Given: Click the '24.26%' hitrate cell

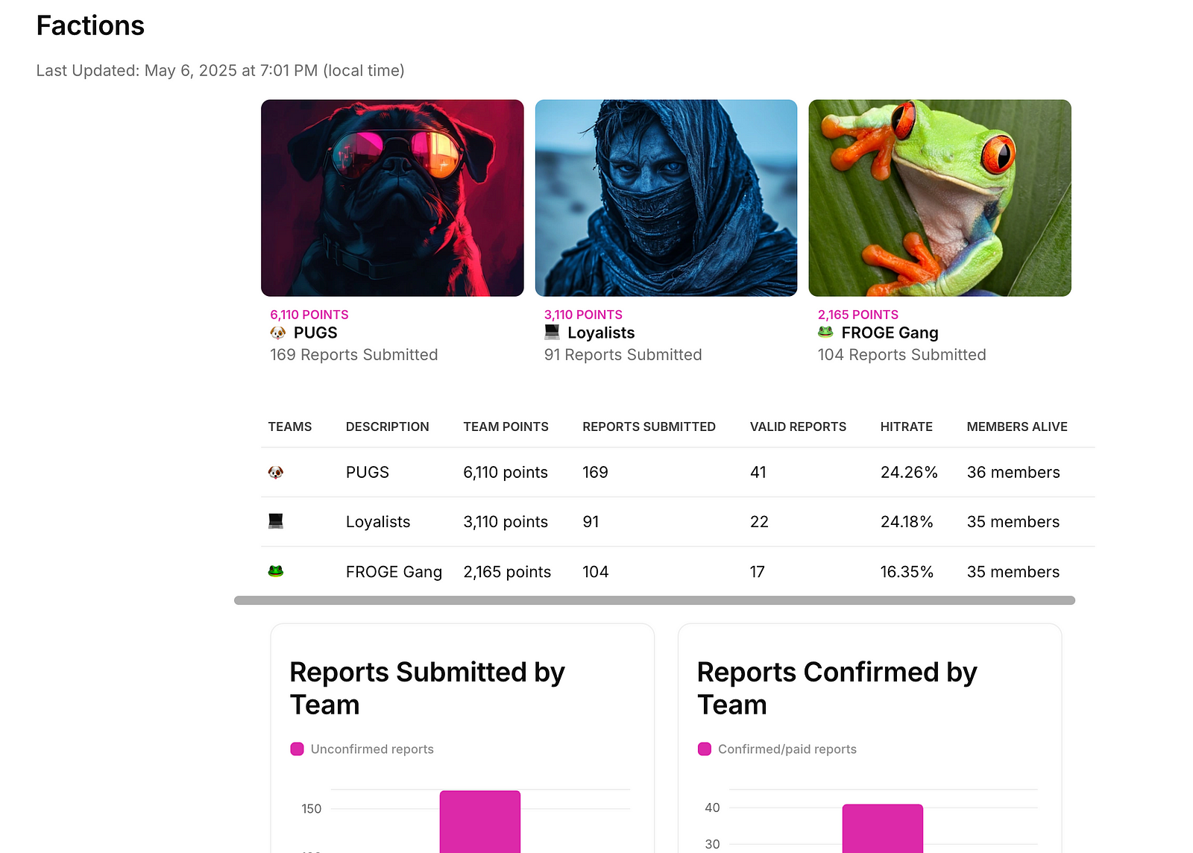Looking at the screenshot, I should click(909, 472).
